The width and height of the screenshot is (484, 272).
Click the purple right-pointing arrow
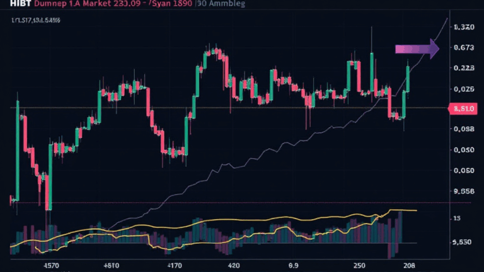[417, 48]
